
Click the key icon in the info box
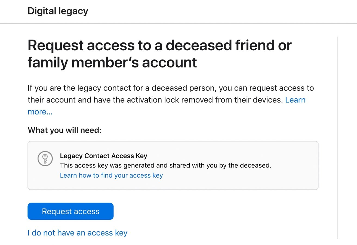coord(45,158)
